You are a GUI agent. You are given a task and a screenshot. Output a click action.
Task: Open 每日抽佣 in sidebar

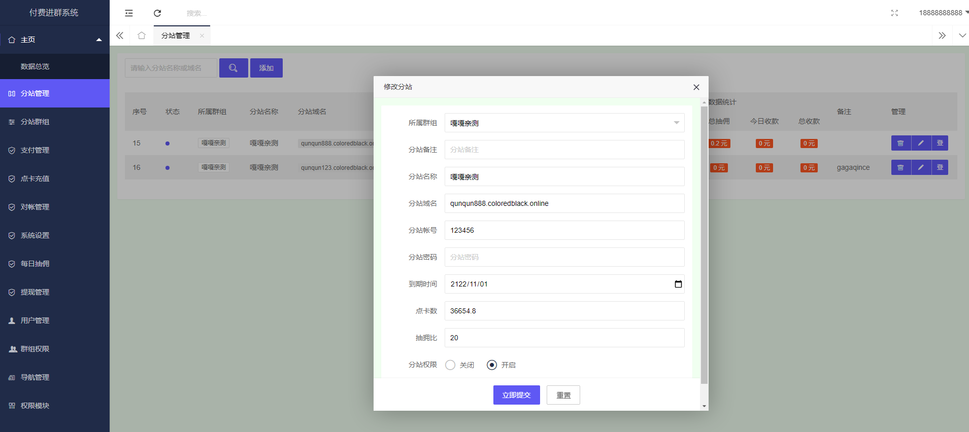coord(55,264)
